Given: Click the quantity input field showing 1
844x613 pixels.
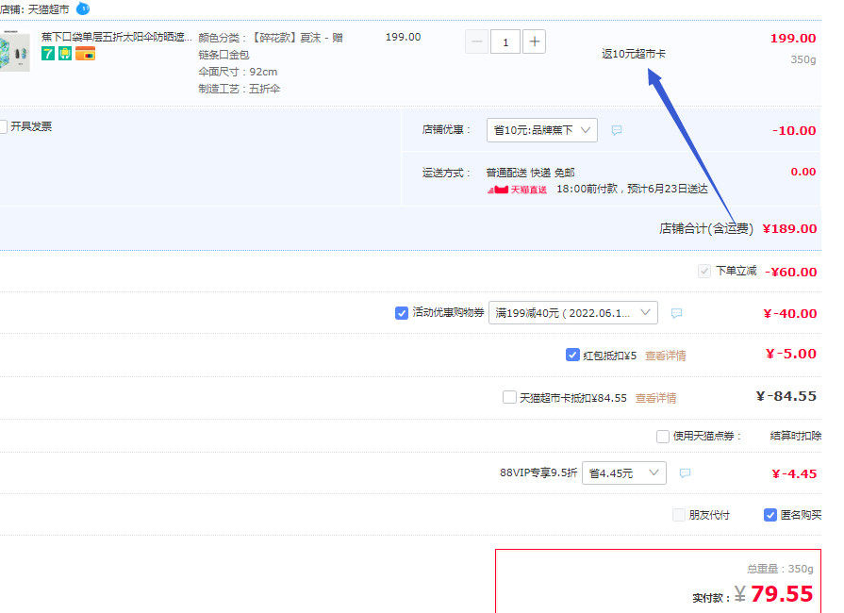Looking at the screenshot, I should pos(505,42).
